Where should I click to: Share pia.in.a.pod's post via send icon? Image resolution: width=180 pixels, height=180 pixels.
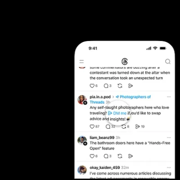click(137, 126)
